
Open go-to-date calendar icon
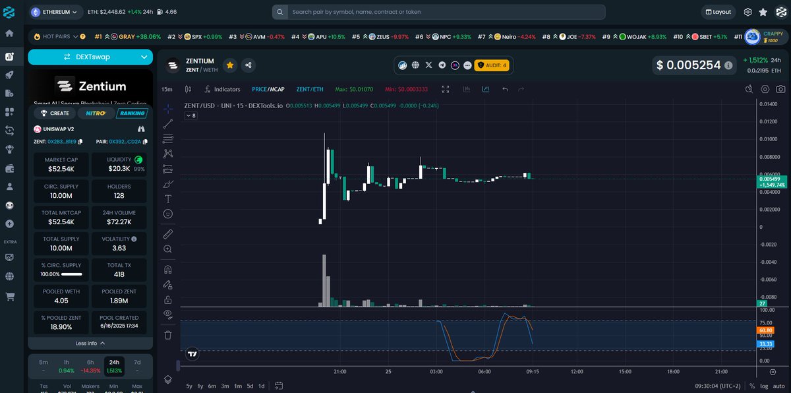(279, 386)
